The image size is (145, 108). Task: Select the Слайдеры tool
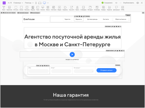tap(83, 8)
